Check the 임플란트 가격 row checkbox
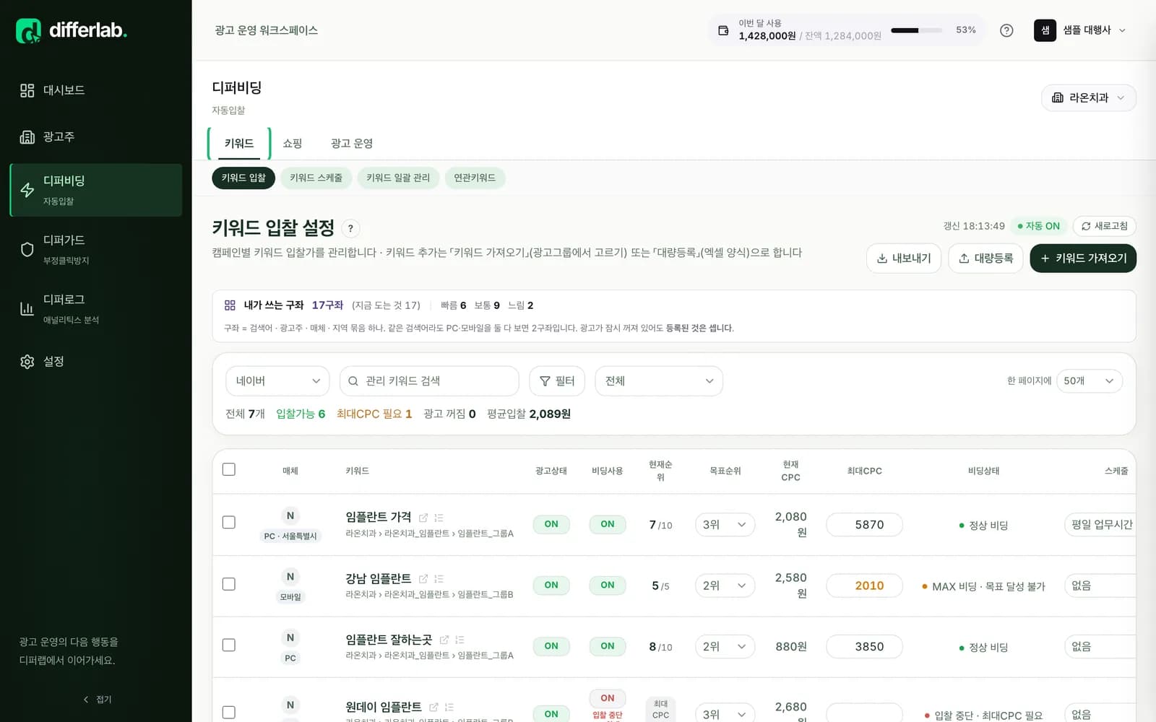Screen dimensions: 1156x722 (x=229, y=522)
